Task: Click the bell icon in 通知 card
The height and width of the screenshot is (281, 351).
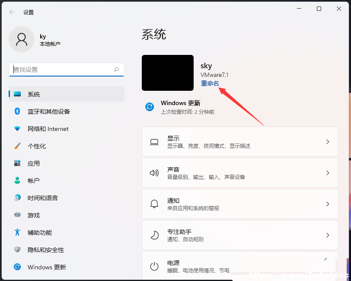Action: click(x=154, y=204)
